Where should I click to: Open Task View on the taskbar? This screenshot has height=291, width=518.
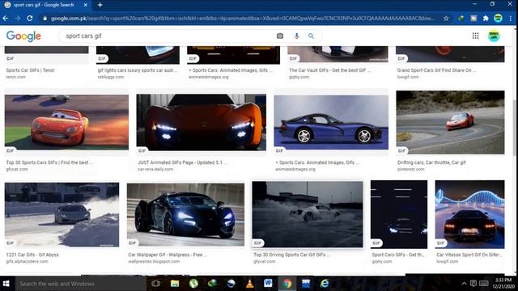tap(155, 284)
